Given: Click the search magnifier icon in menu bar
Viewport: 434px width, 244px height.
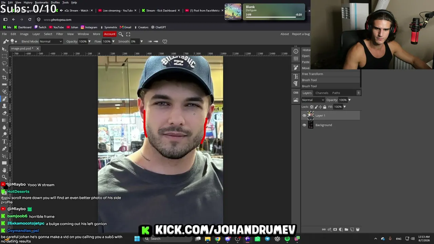Looking at the screenshot, I should (121, 34).
